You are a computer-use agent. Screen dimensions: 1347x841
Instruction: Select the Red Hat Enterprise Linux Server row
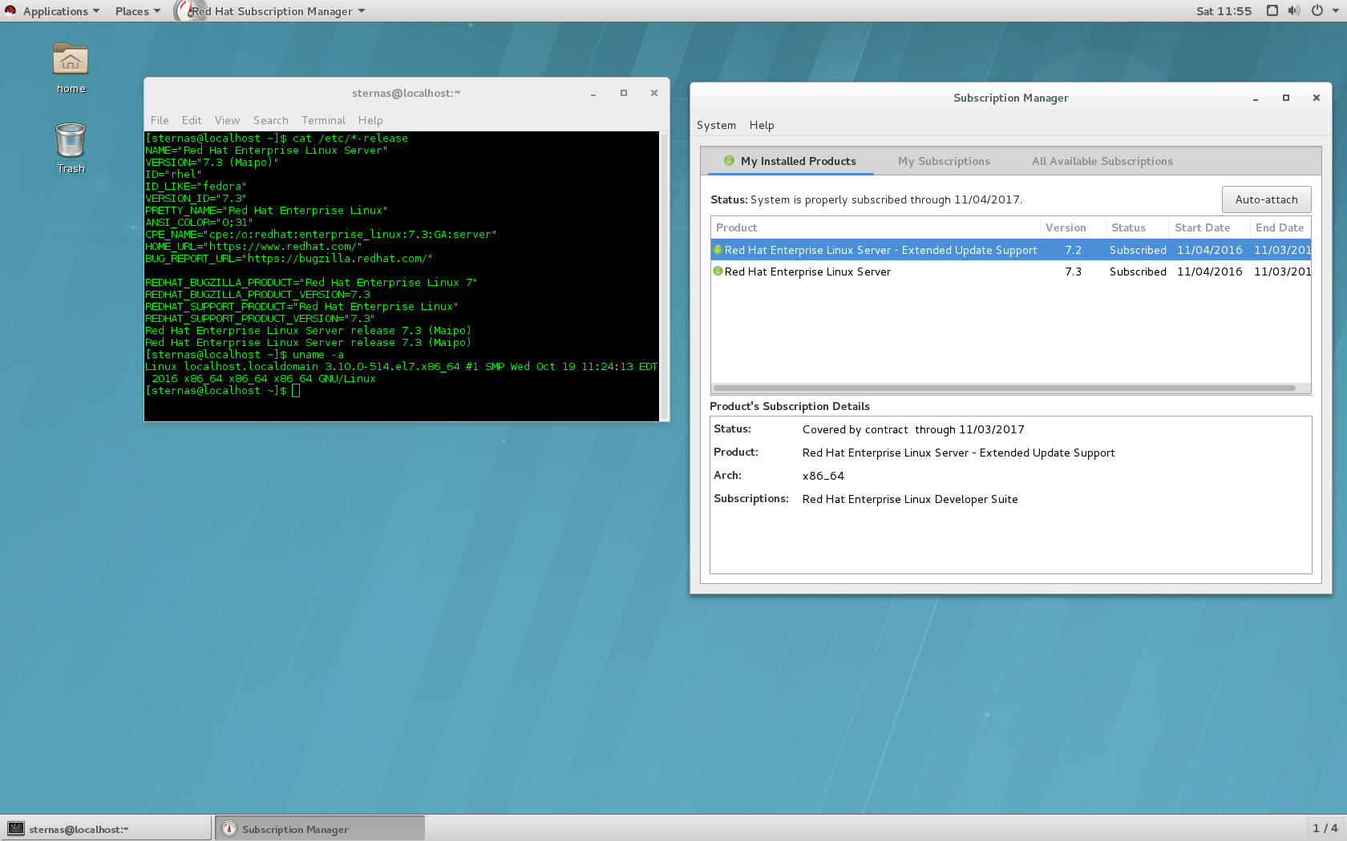(x=1011, y=272)
